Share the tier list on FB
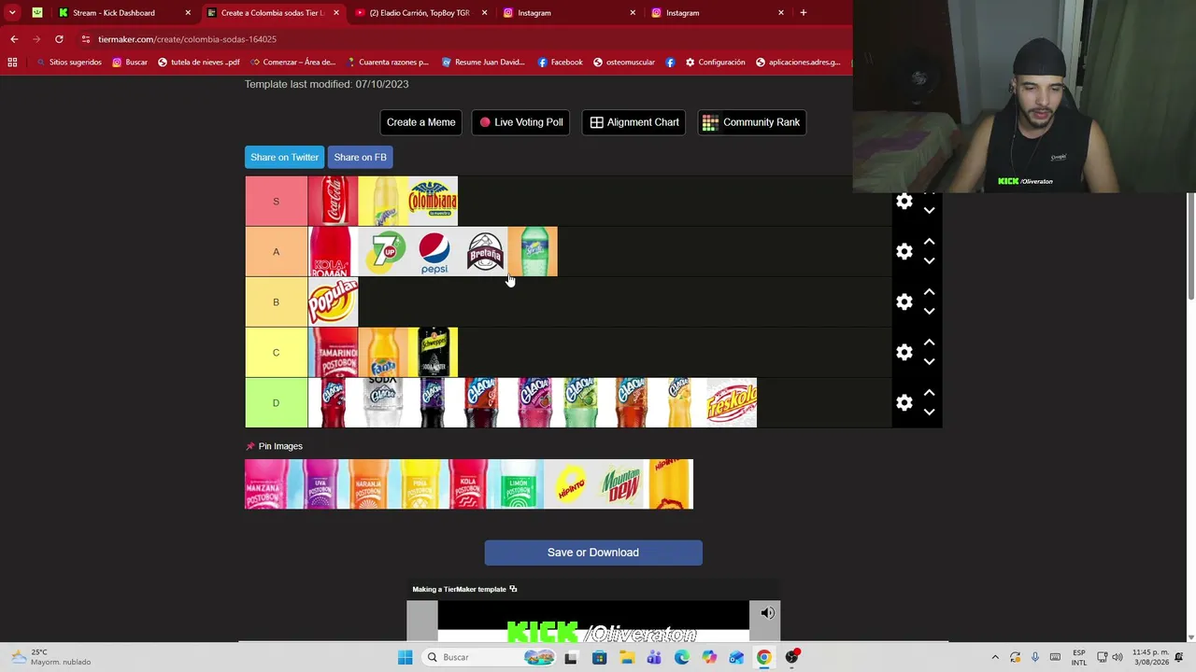Image resolution: width=1196 pixels, height=672 pixels. coord(360,157)
